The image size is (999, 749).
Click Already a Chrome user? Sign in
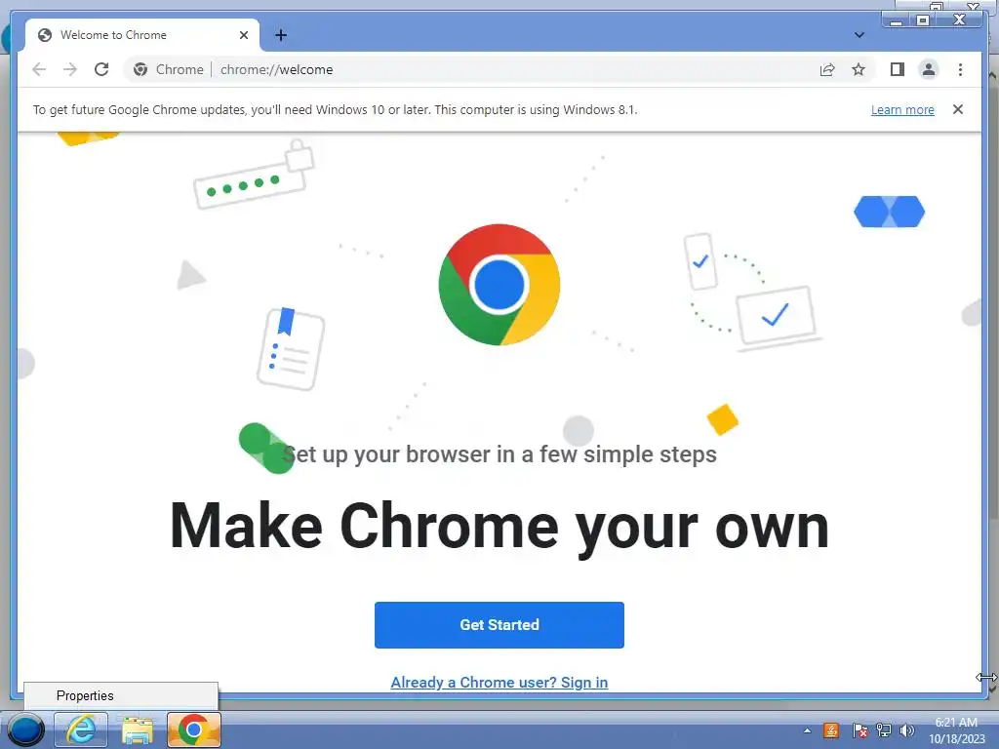pos(499,682)
